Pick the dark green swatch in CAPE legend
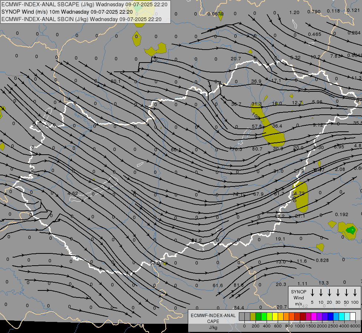 [258, 316]
